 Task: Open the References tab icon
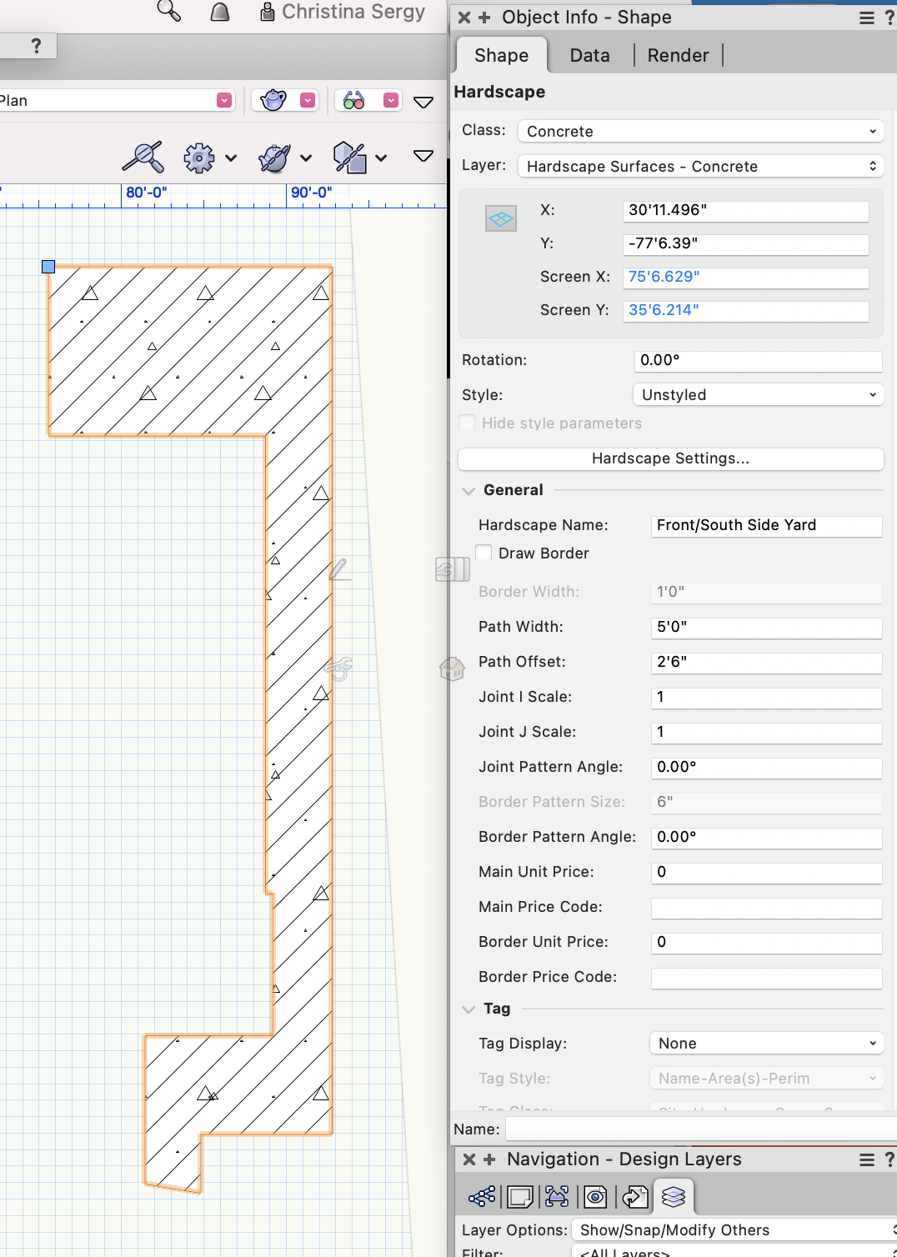[x=634, y=1197]
